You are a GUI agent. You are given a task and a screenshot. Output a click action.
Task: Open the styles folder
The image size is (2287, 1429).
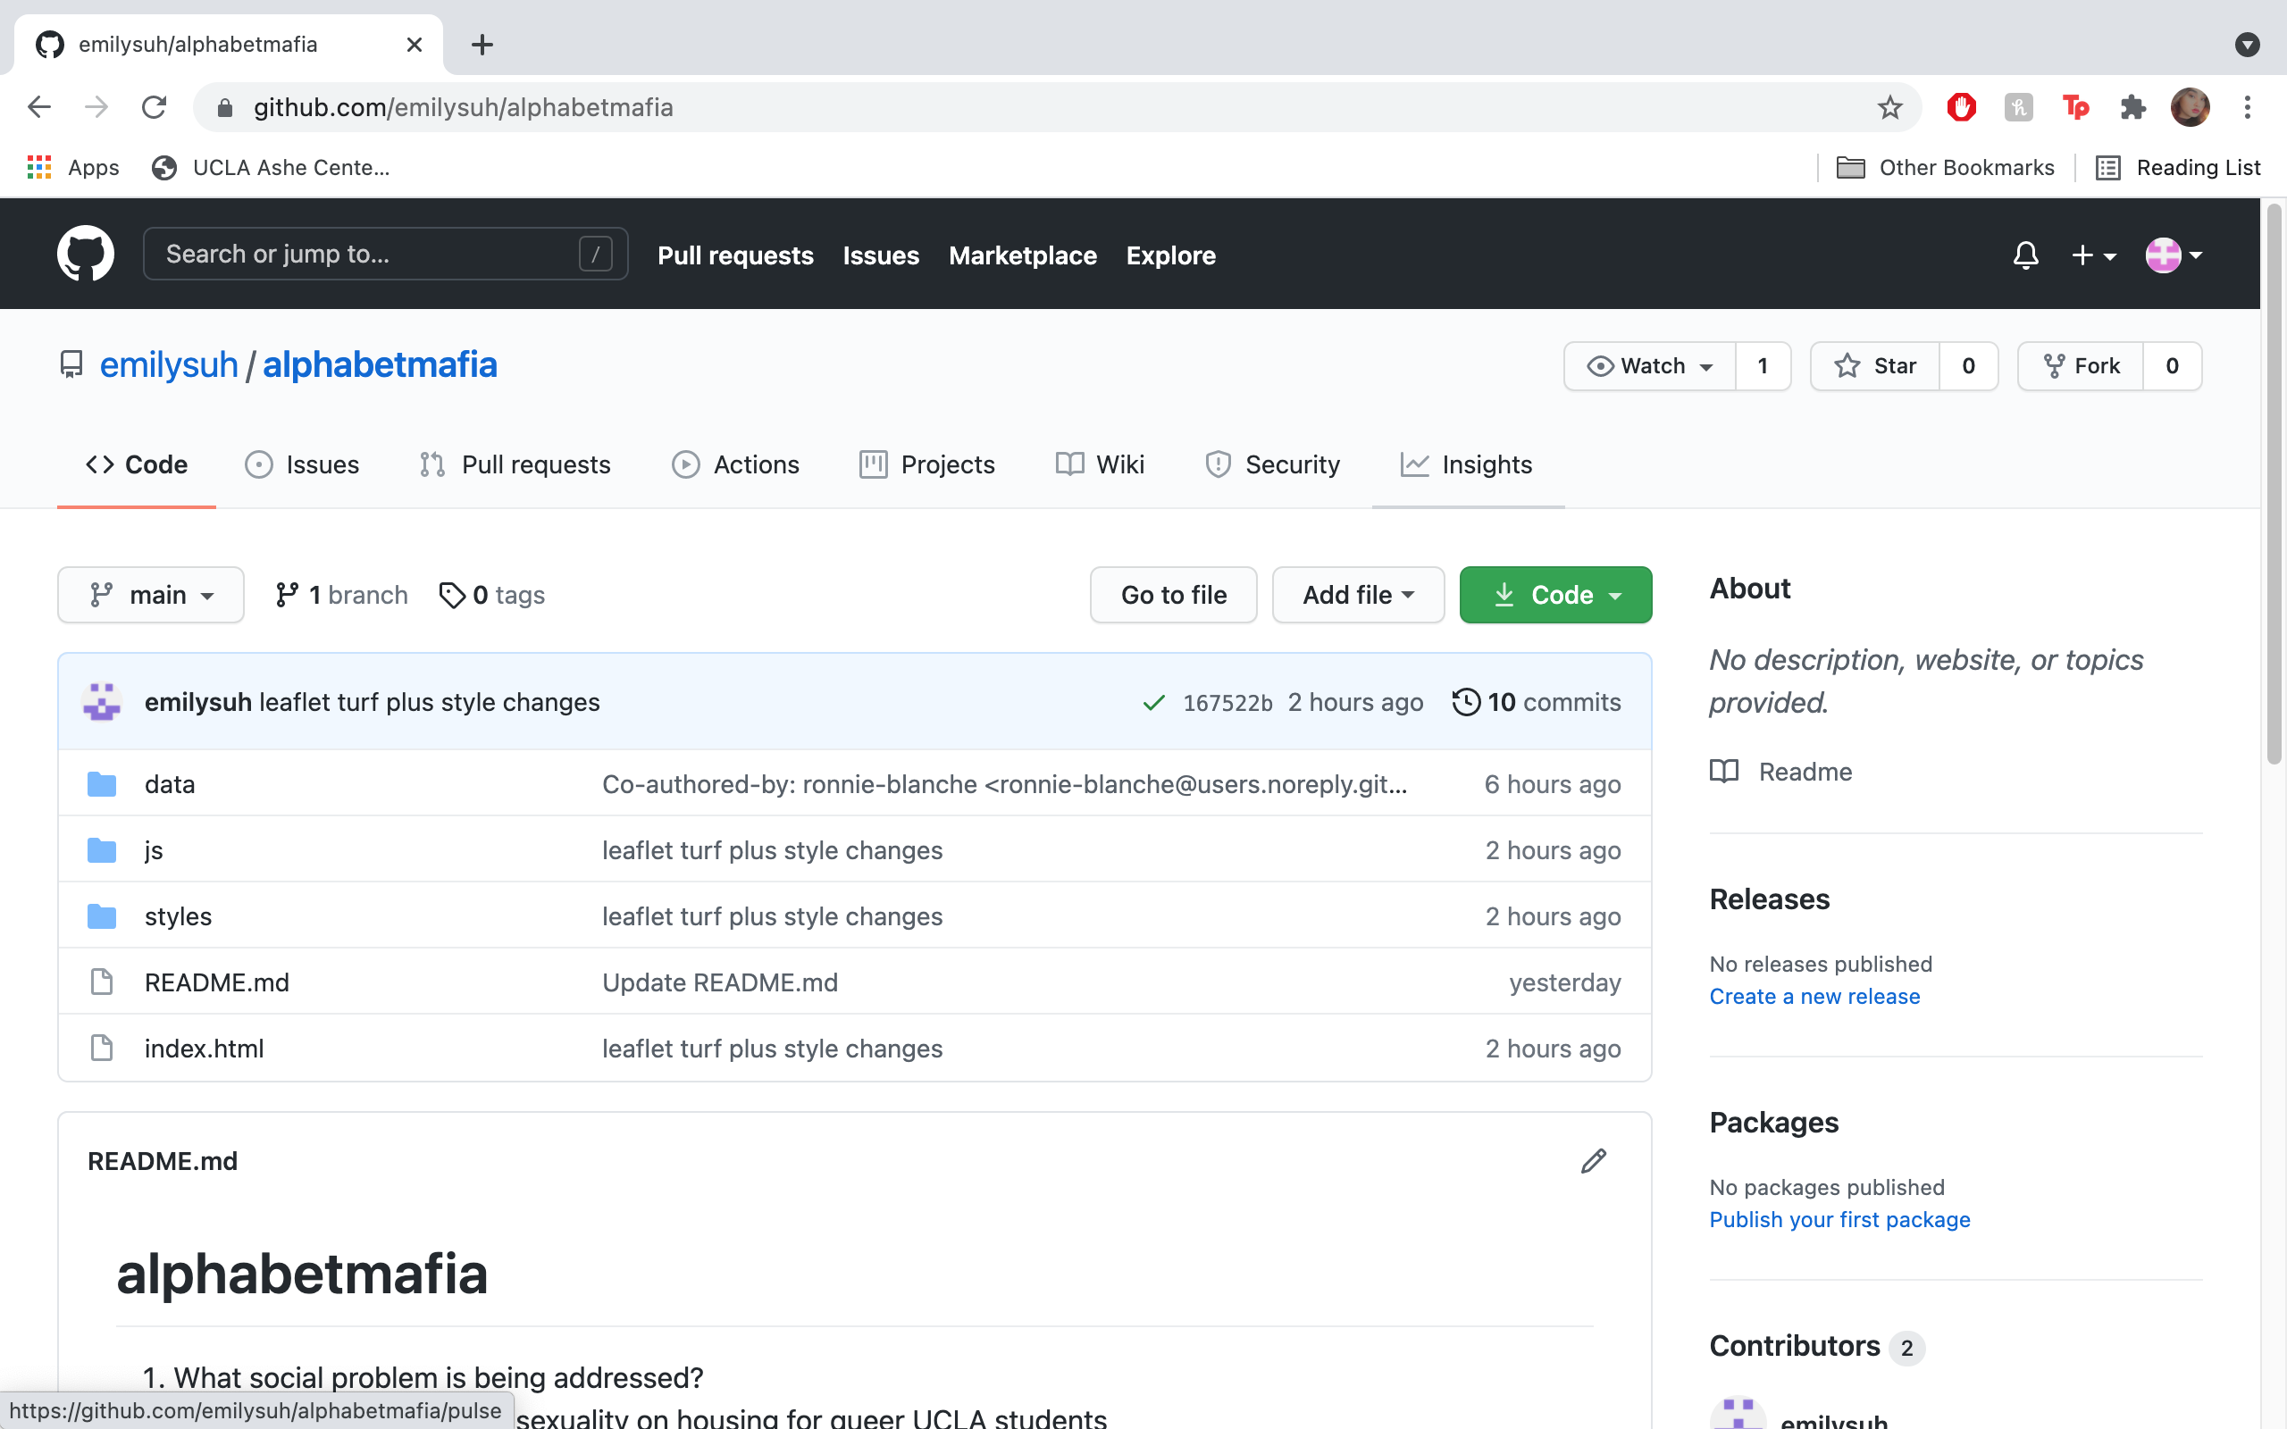178,915
